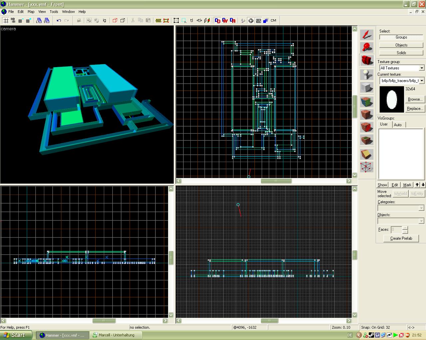Select the Entity tool (light bulb)
The height and width of the screenshot is (340, 426).
point(367,75)
